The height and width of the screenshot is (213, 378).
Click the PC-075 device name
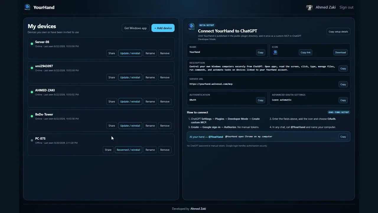[40, 138]
